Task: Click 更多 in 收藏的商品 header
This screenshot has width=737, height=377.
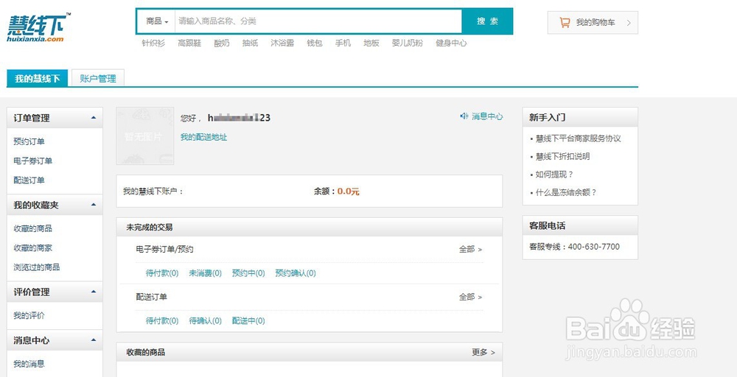Action: pos(483,352)
